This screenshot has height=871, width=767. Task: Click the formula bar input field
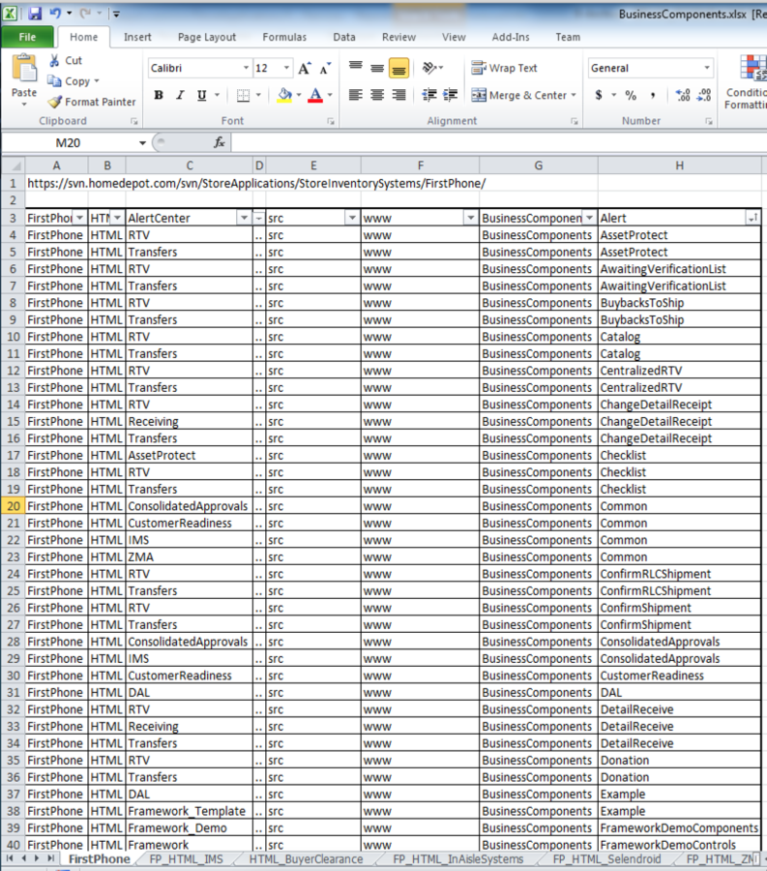coord(498,143)
